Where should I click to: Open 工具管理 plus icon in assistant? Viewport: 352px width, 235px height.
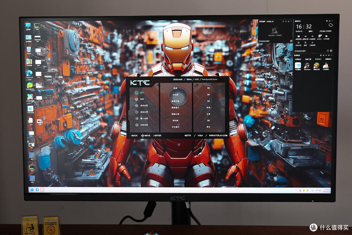tap(312, 44)
